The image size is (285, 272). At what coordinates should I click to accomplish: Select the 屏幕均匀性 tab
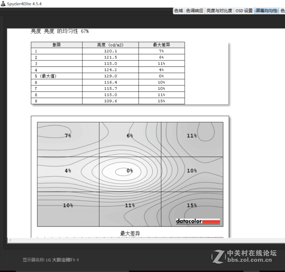[x=266, y=11]
